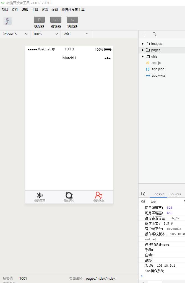Click the page path pages/index/index
This screenshot has width=185, height=283.
100,279
